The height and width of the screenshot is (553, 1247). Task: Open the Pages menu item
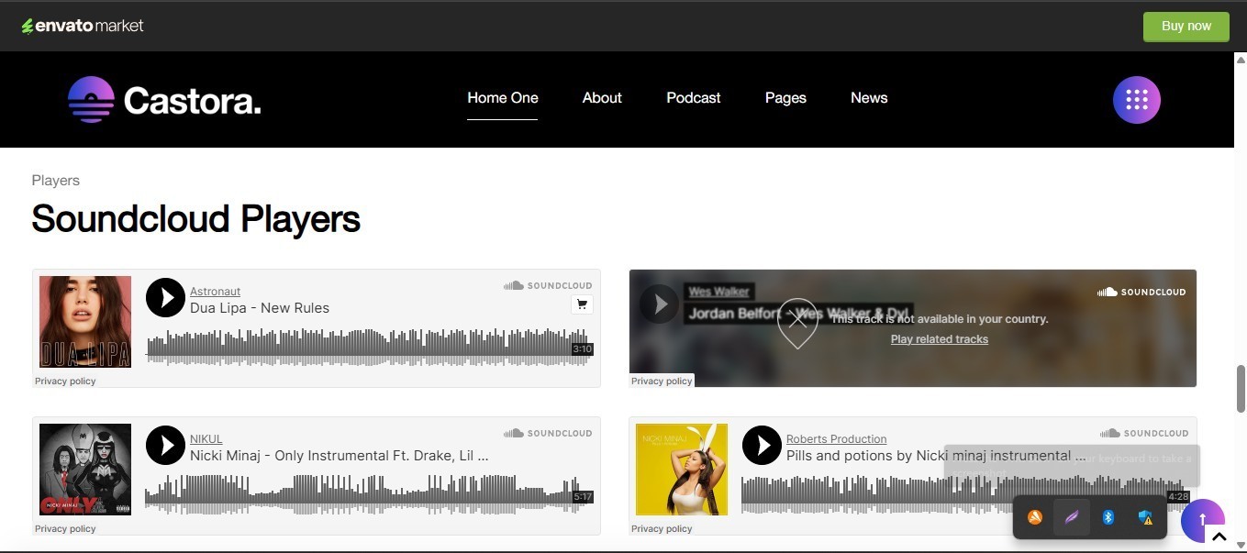(x=785, y=98)
